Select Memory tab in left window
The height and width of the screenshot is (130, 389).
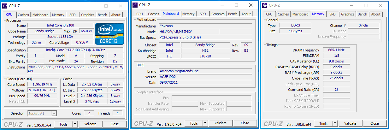[58, 15]
